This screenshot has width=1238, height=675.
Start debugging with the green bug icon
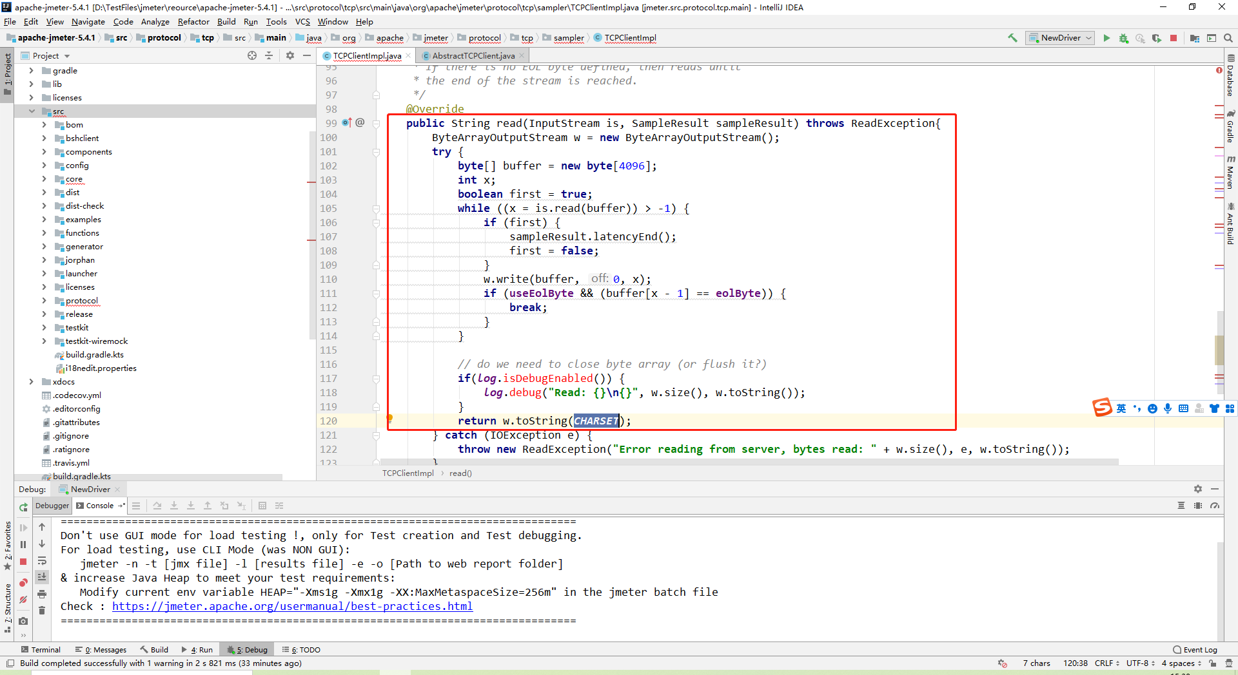(x=1124, y=38)
